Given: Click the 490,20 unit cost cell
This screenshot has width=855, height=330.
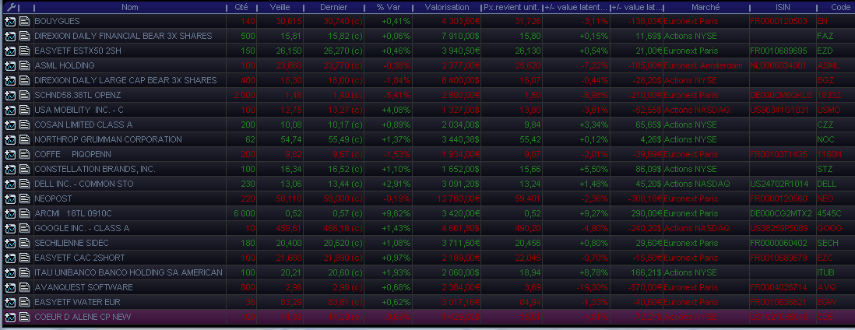Looking at the screenshot, I should click(528, 228).
